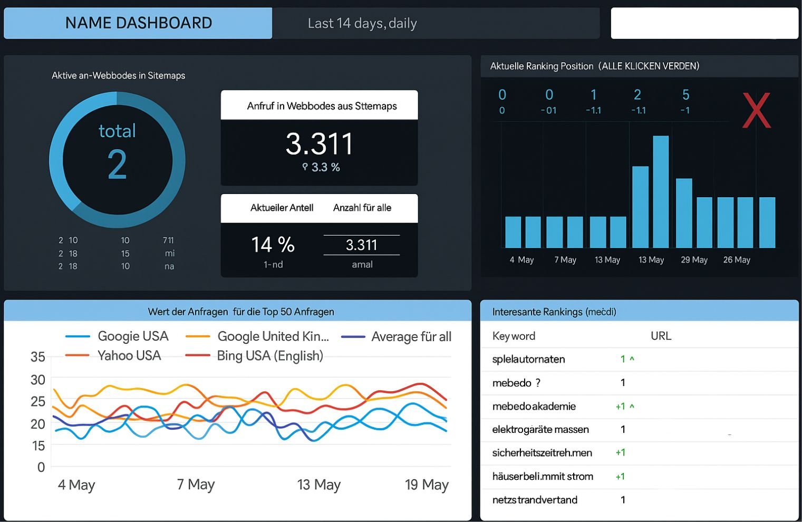The height and width of the screenshot is (522, 802).
Task: Click green up arrow for spielautomaten
Action: coord(632,359)
